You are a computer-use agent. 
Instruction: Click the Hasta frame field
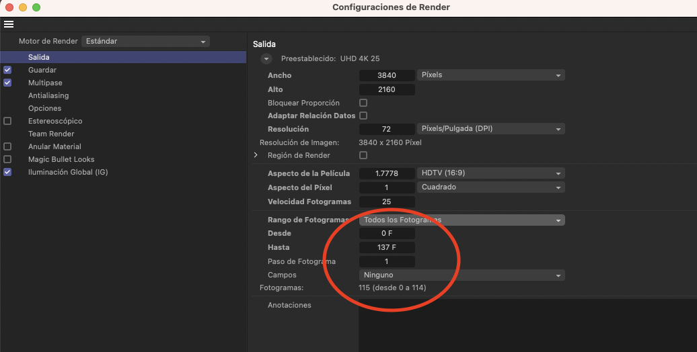click(387, 248)
